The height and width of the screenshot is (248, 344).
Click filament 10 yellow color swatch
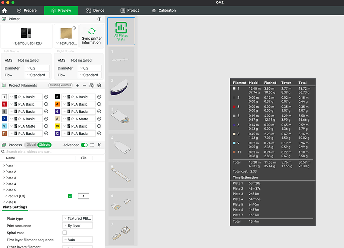tap(57, 126)
